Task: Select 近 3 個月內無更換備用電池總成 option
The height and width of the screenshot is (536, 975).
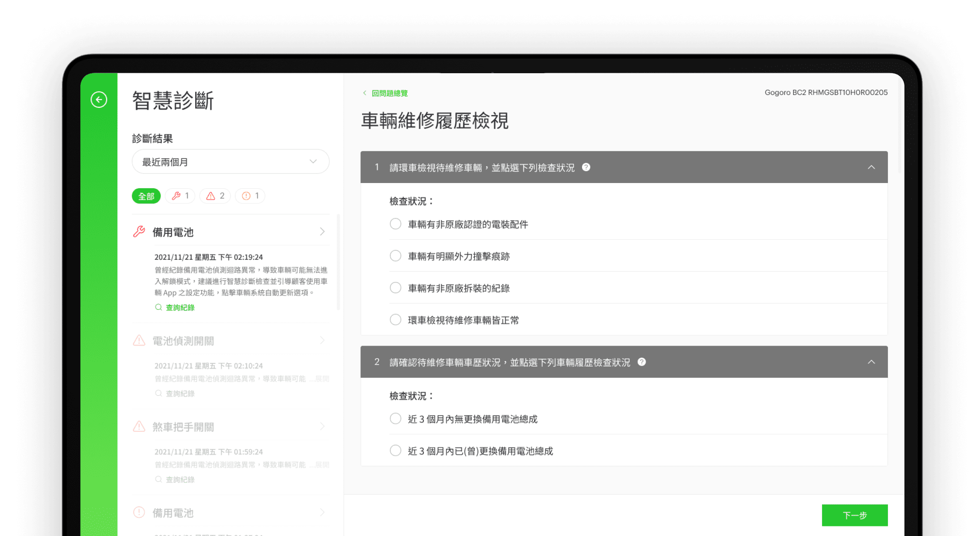Action: tap(395, 419)
